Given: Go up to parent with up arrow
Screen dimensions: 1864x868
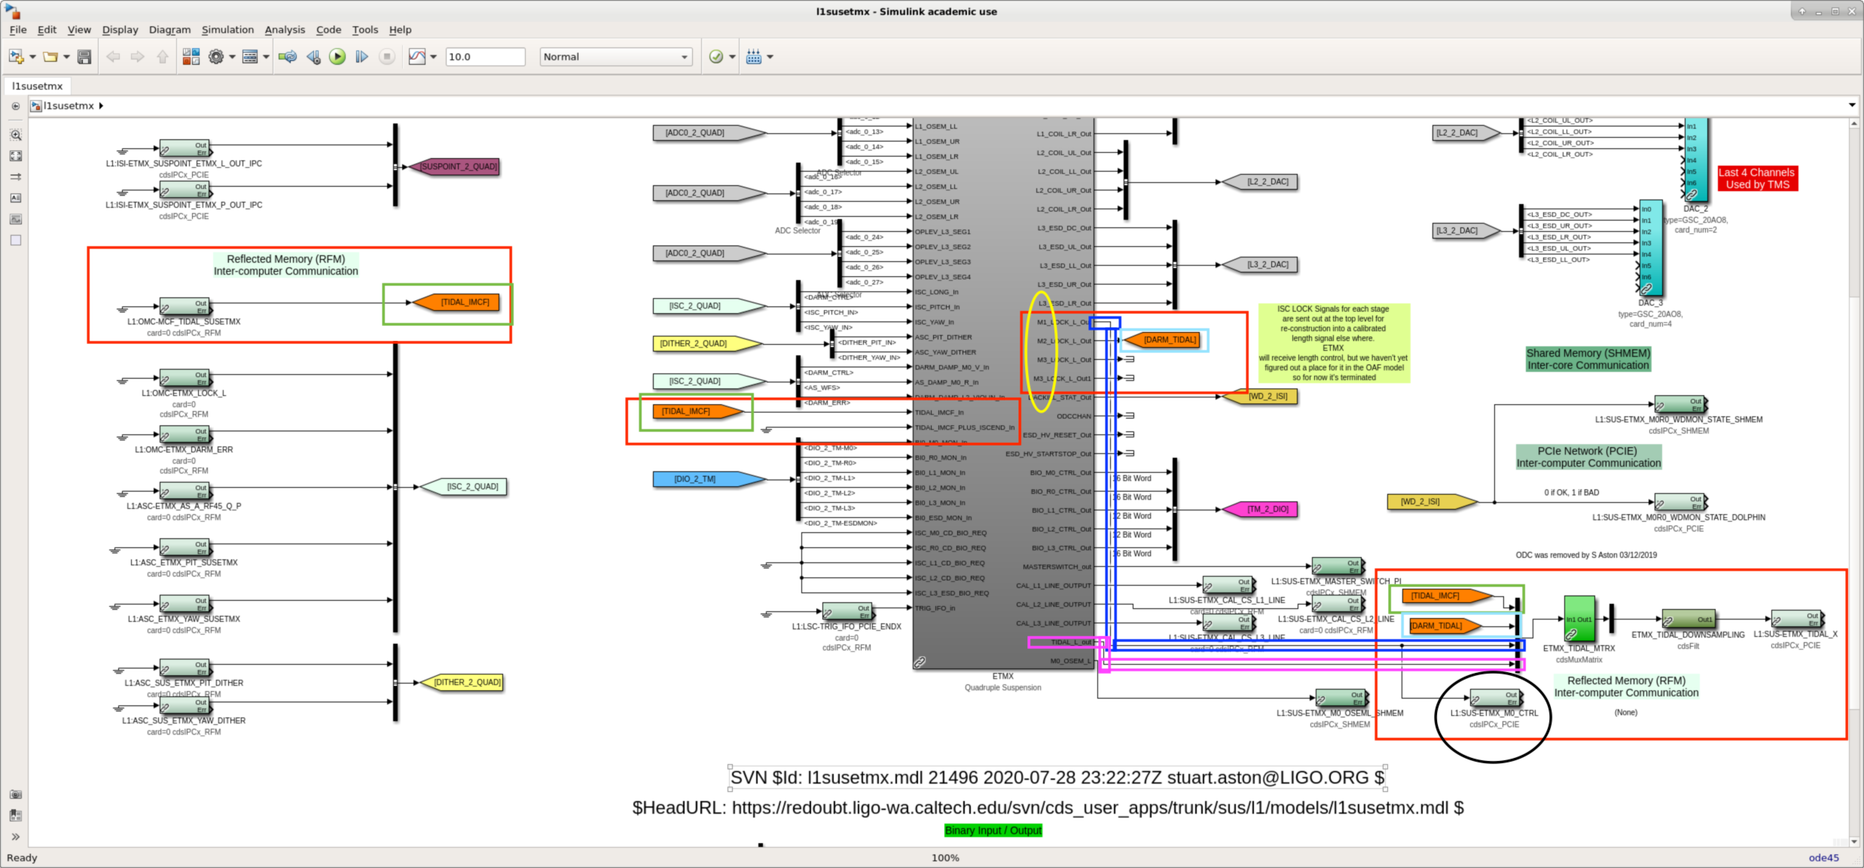Looking at the screenshot, I should tap(163, 56).
